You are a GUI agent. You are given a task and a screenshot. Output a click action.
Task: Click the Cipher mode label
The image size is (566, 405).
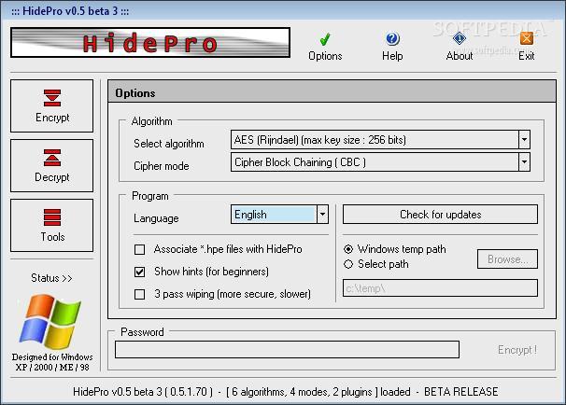pyautogui.click(x=162, y=166)
